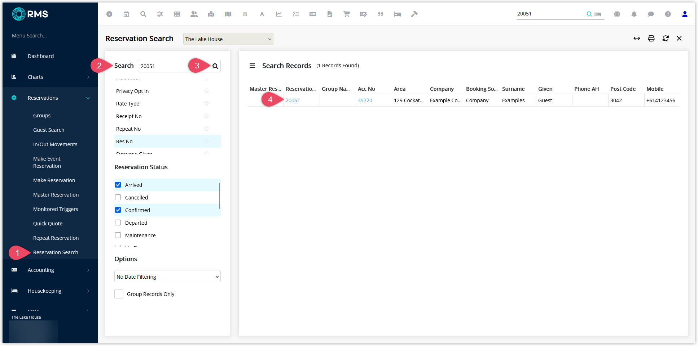Click the dollar card icon in toolbar
This screenshot has width=698, height=346.
pos(313,14)
